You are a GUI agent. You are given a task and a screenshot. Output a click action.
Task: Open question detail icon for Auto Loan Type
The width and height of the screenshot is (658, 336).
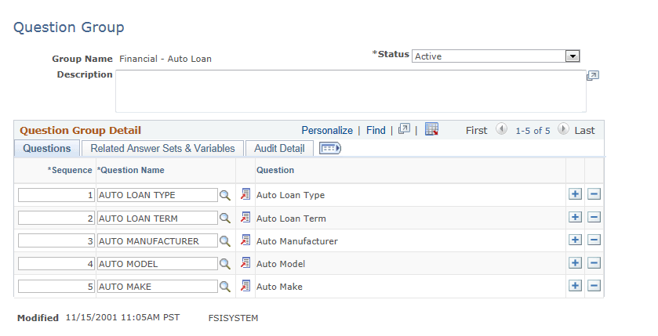point(245,194)
